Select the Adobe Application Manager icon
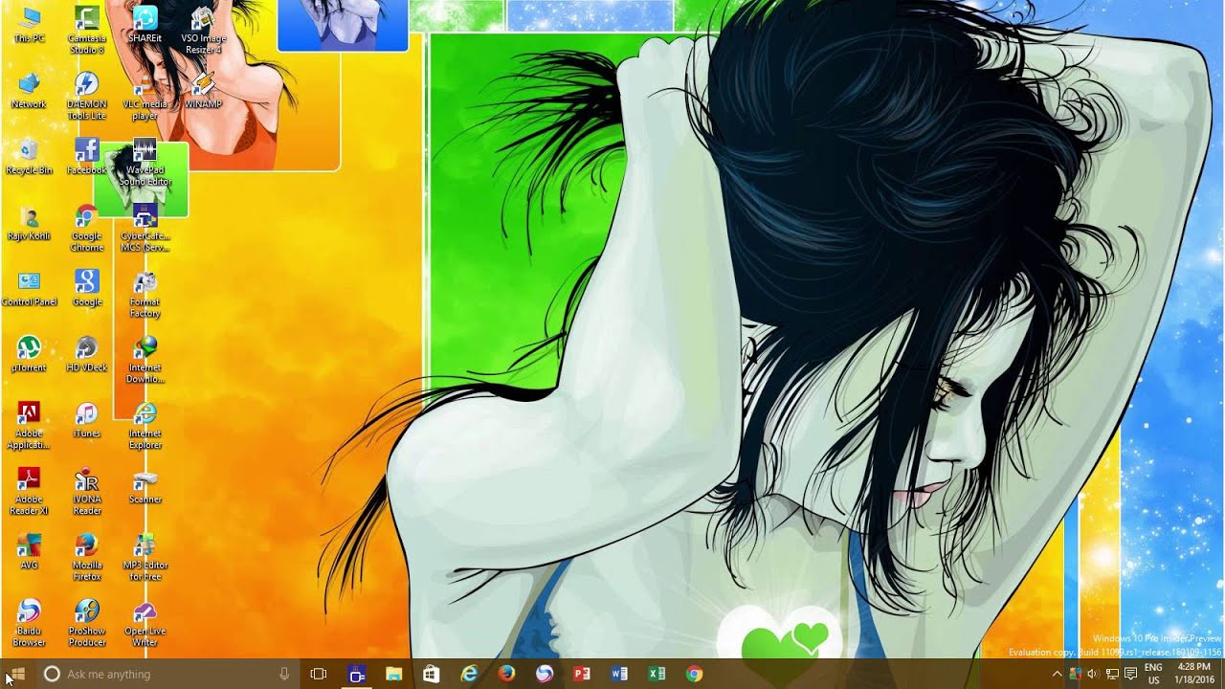This screenshot has width=1225, height=689. (x=29, y=426)
